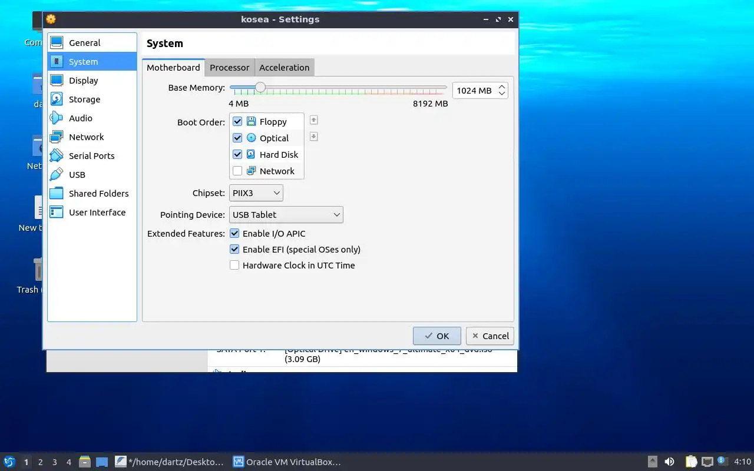Enable Hardware Clock in UTC Time
The height and width of the screenshot is (471, 754).
coord(234,266)
